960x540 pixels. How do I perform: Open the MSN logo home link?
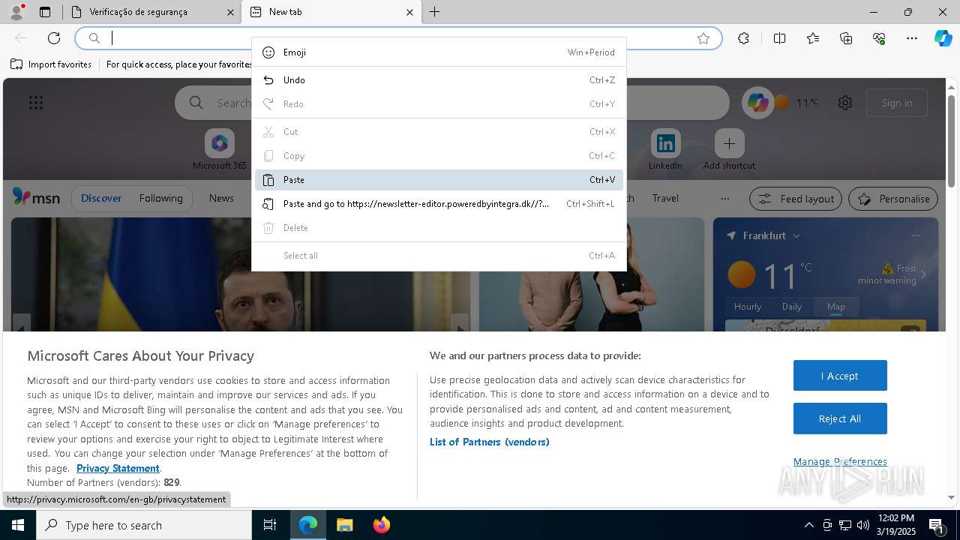tap(36, 198)
